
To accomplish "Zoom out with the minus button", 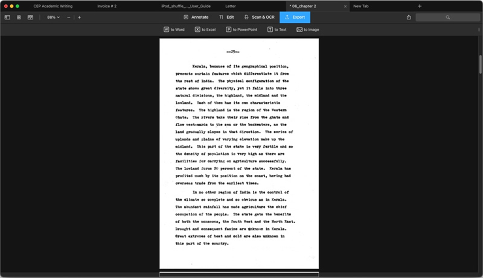I will coord(69,17).
